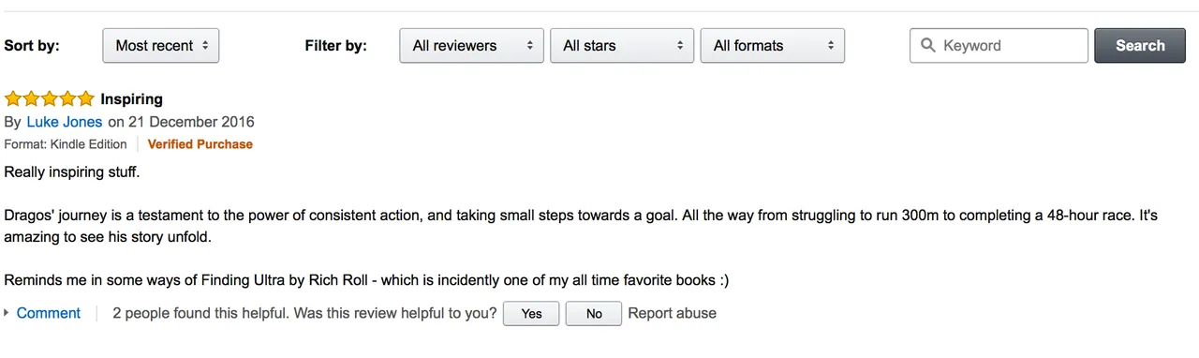Expand comments using the triangle arrow
The width and height of the screenshot is (1199, 358).
coord(7,313)
